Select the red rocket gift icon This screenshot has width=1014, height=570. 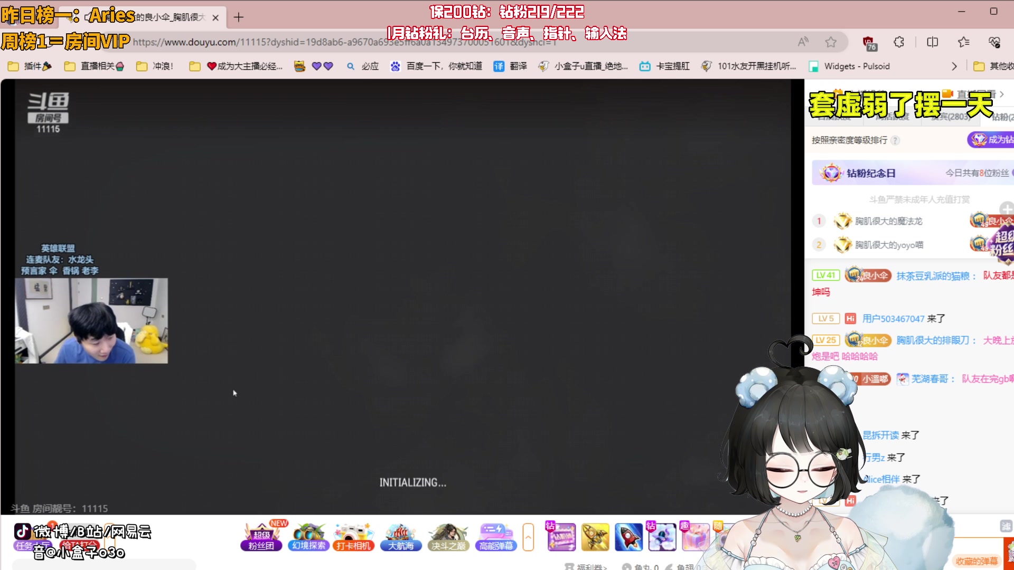[628, 537]
